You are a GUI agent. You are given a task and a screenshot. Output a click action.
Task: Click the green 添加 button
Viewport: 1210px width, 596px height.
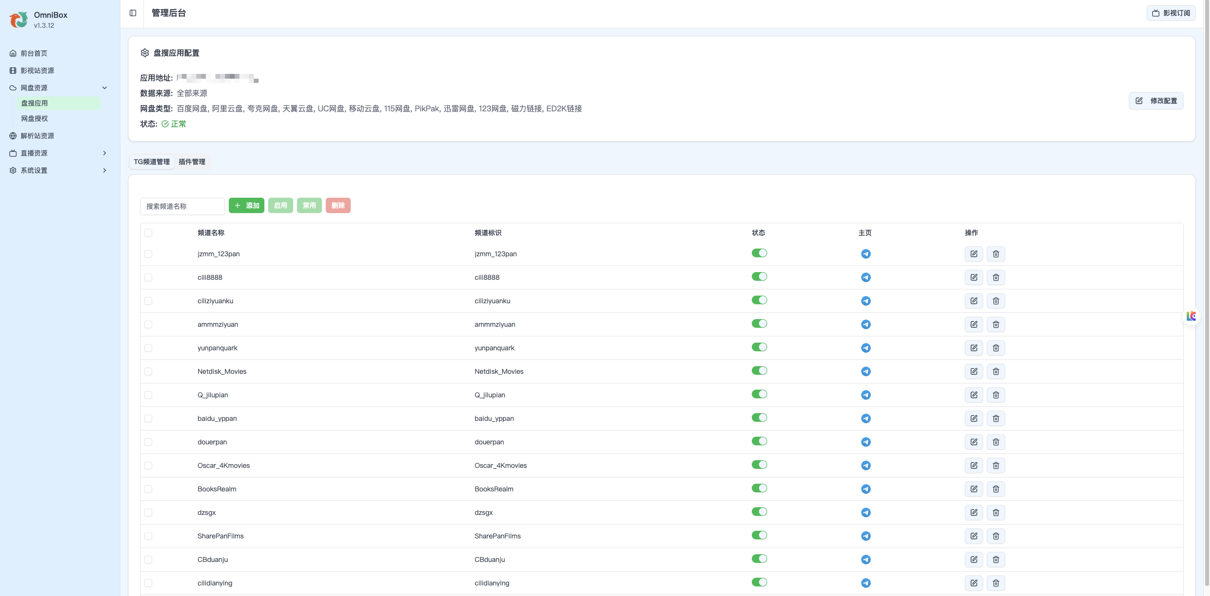[x=246, y=205]
